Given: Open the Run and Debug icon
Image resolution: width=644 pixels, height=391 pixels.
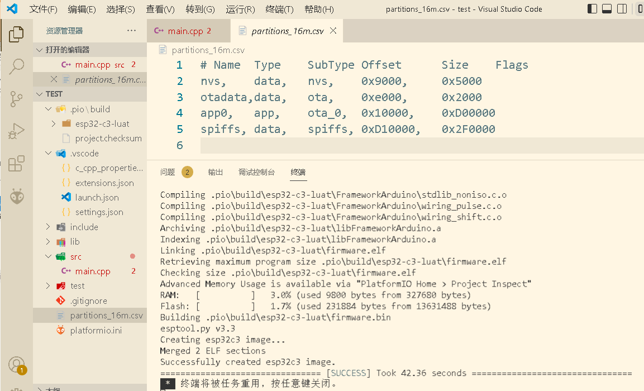Looking at the screenshot, I should pyautogui.click(x=16, y=131).
